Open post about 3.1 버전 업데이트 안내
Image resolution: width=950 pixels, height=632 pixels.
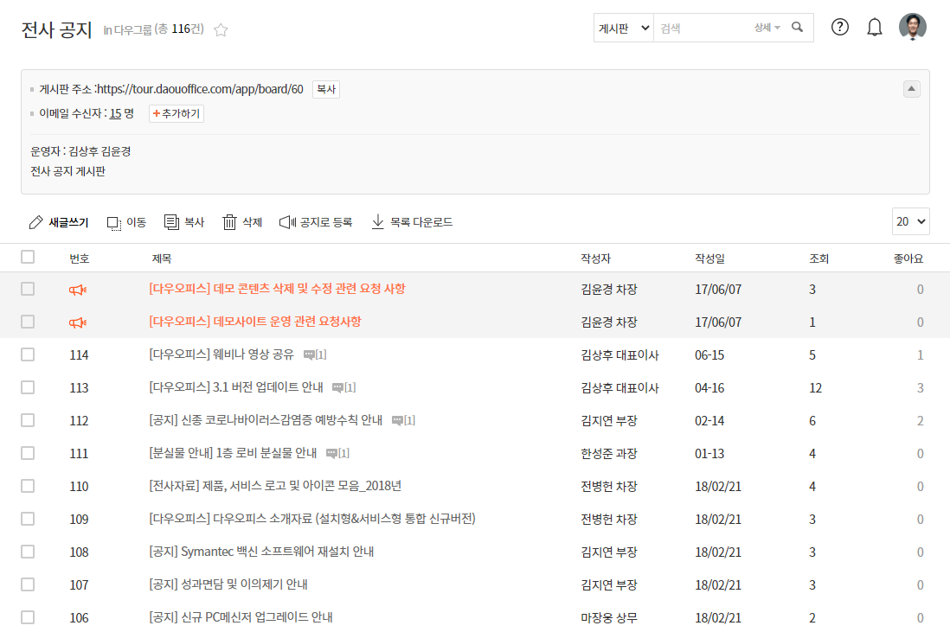coord(238,387)
